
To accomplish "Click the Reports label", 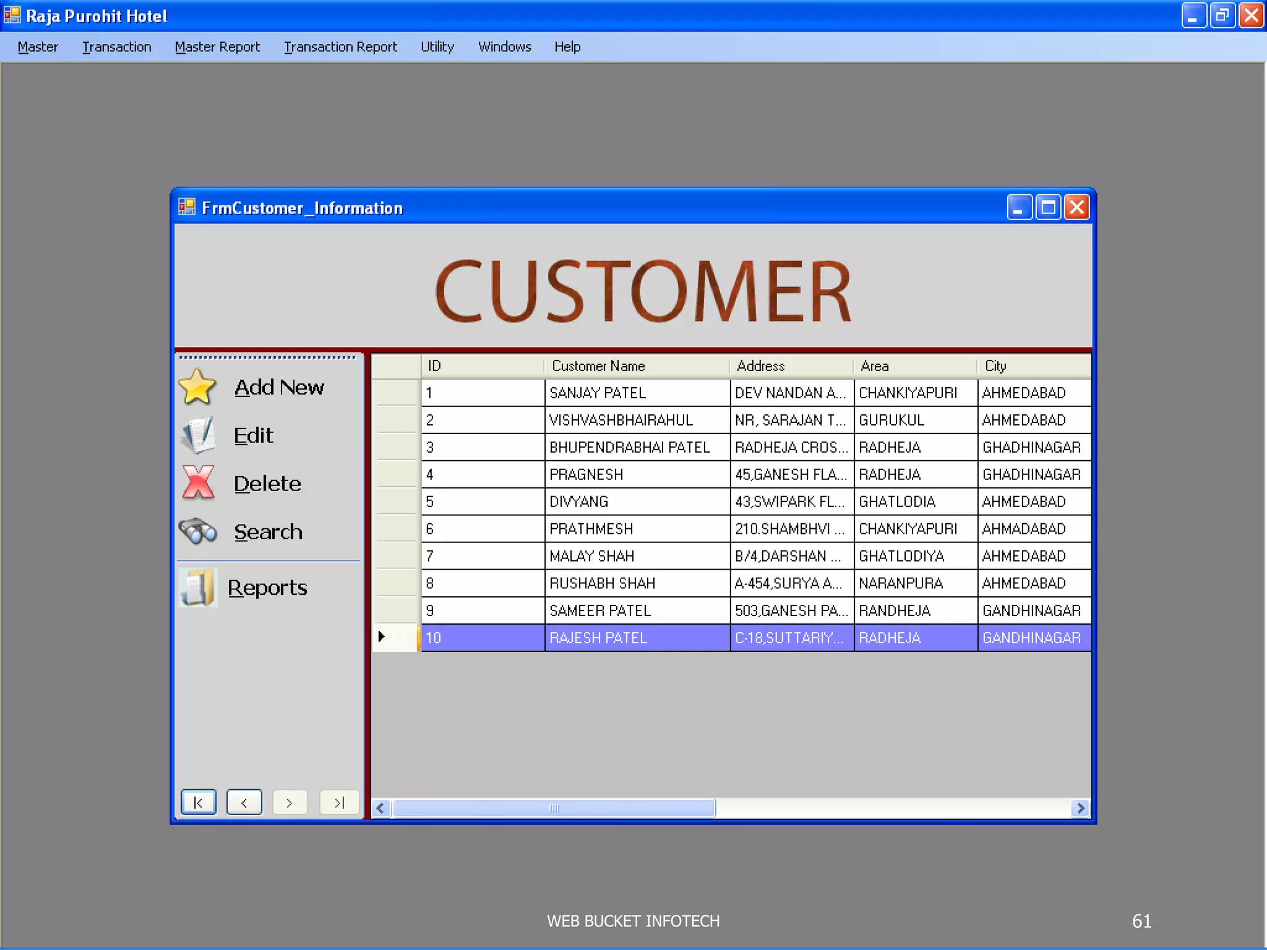I will (267, 588).
